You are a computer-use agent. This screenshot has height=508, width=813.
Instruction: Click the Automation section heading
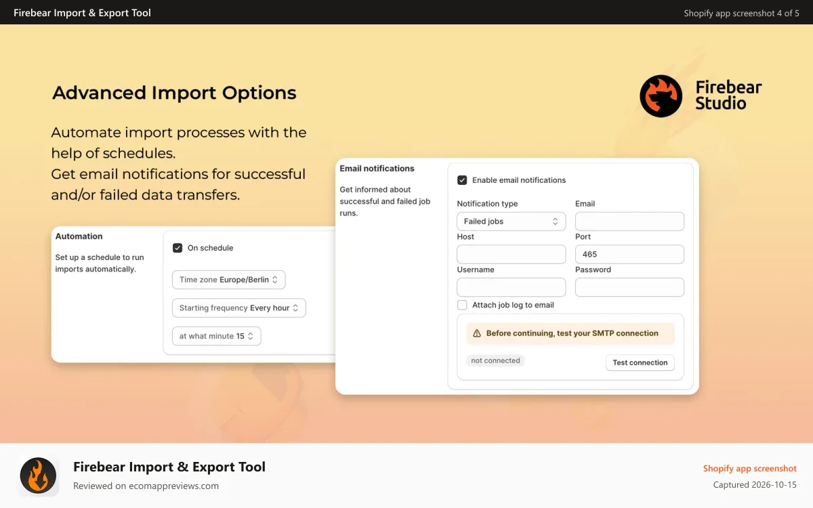(x=79, y=236)
